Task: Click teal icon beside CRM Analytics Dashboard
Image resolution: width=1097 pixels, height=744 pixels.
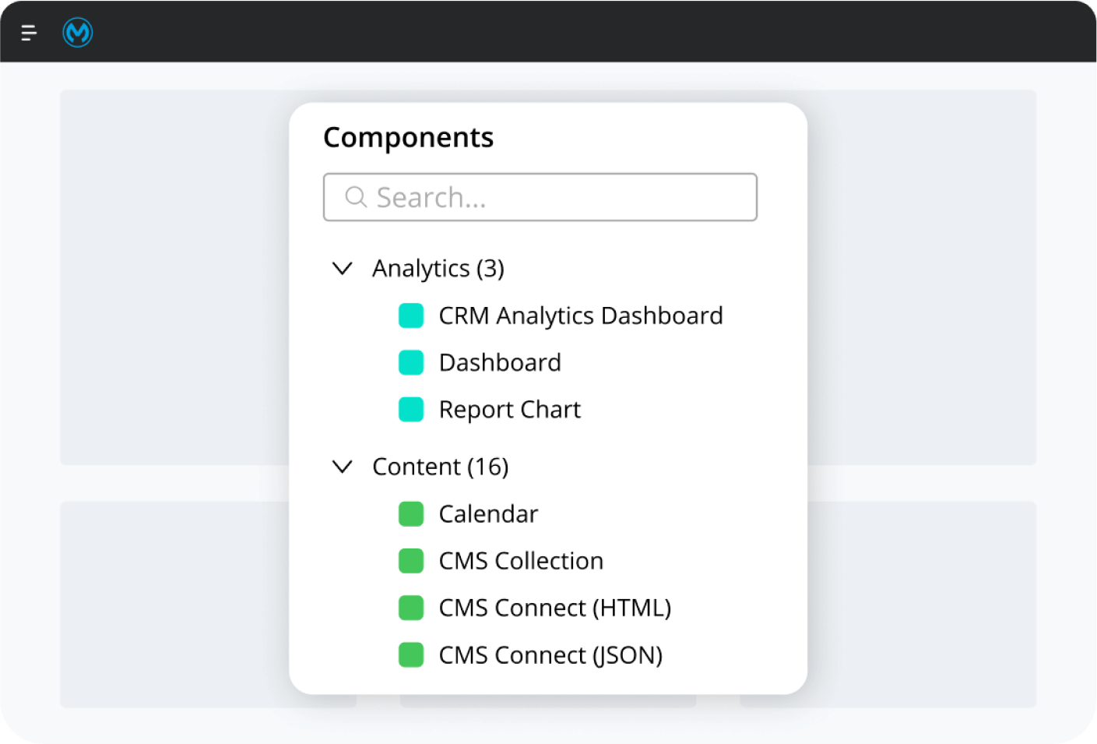Action: pyautogui.click(x=411, y=316)
